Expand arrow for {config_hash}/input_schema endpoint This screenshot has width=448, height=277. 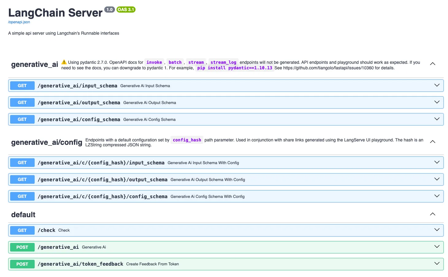click(x=437, y=162)
